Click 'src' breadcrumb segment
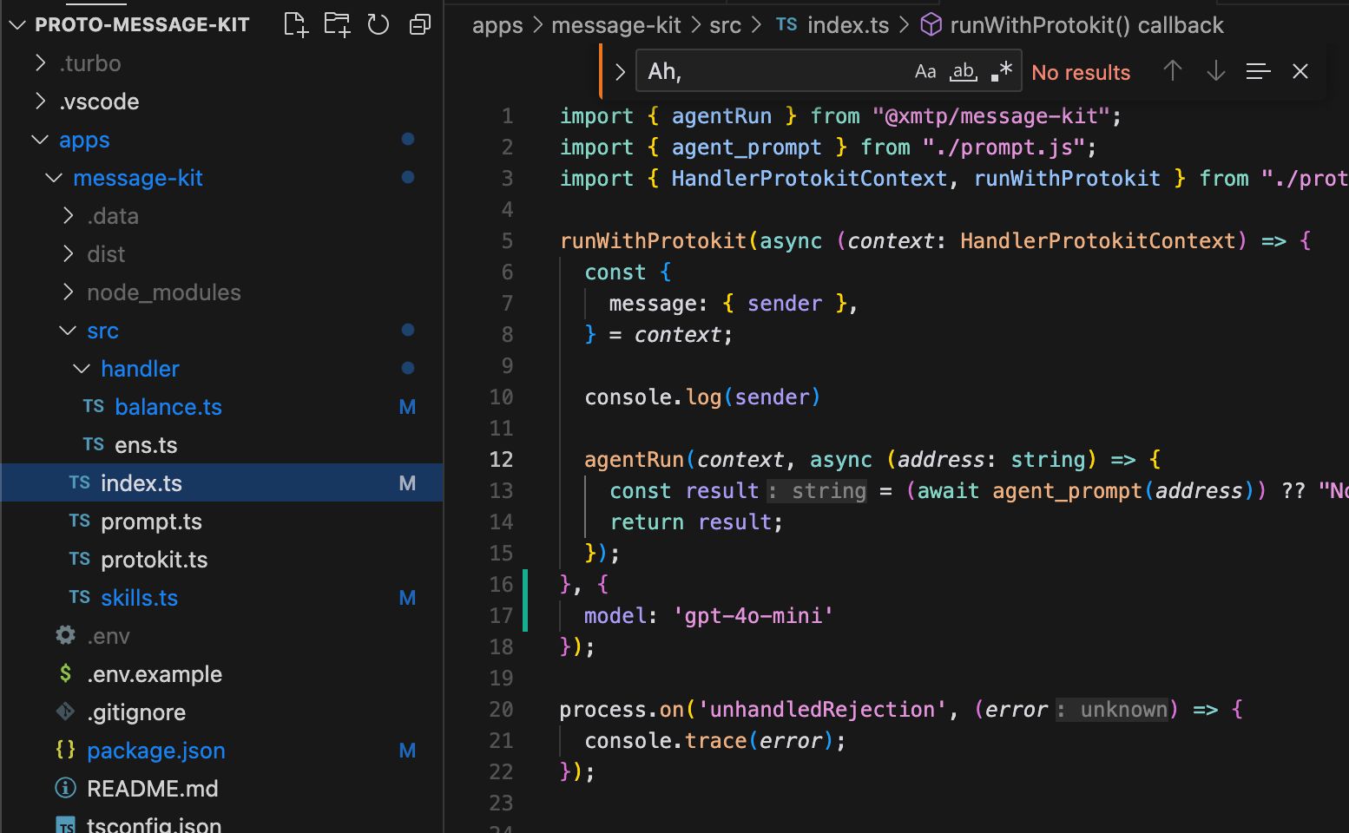 coord(725,26)
